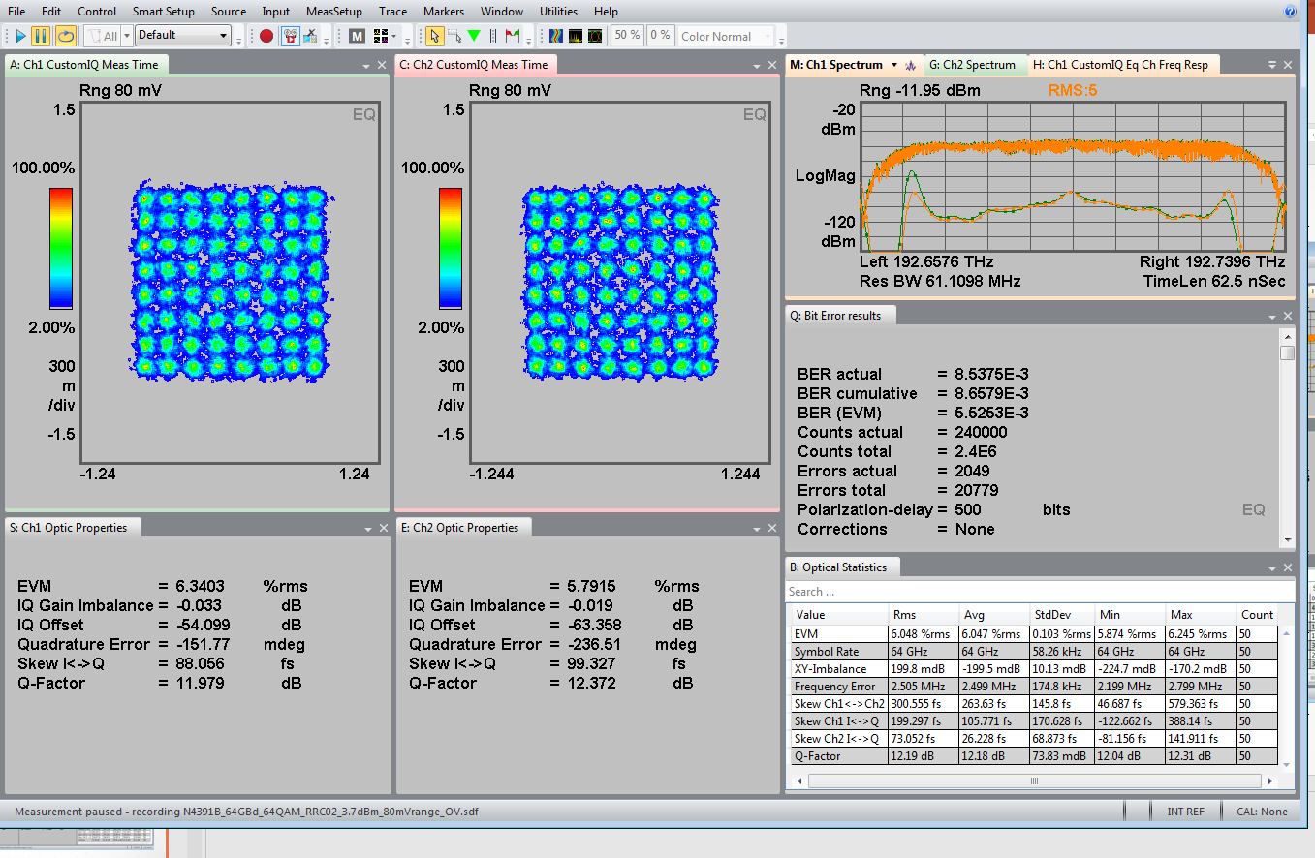Toggle the continuous restart loop button

pyautogui.click(x=65, y=36)
